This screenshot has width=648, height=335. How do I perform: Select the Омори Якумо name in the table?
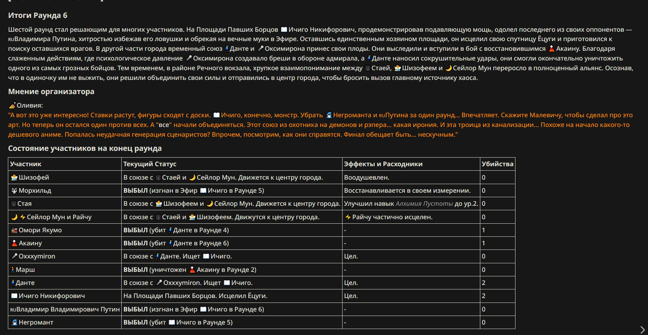coord(40,230)
